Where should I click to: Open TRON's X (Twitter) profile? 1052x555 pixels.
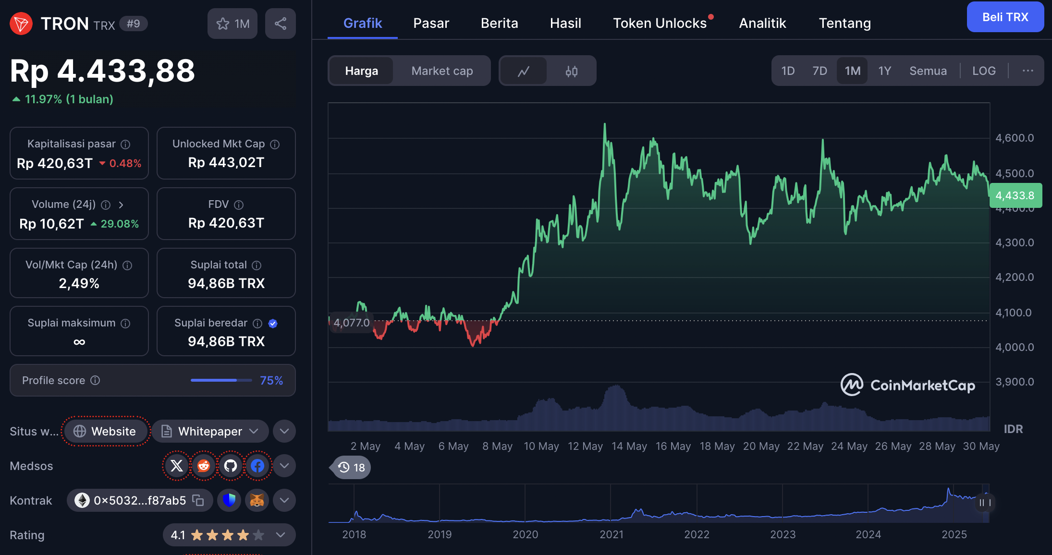pos(177,466)
